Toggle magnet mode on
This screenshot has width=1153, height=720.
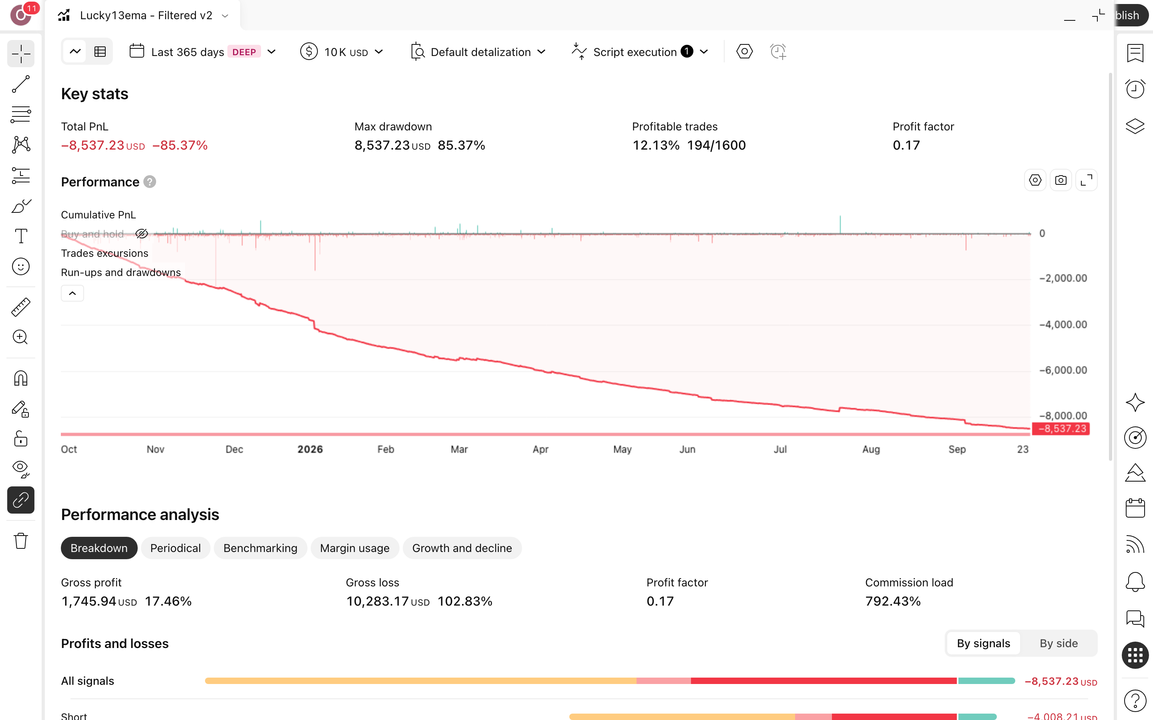tap(21, 378)
